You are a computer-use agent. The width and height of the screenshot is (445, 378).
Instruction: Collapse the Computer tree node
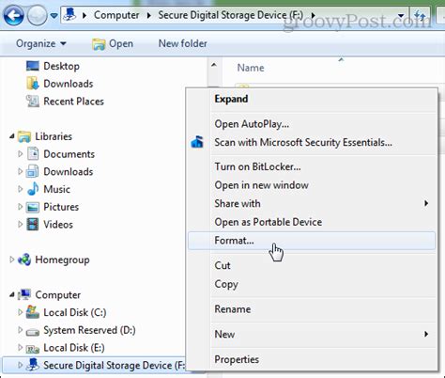[12, 294]
